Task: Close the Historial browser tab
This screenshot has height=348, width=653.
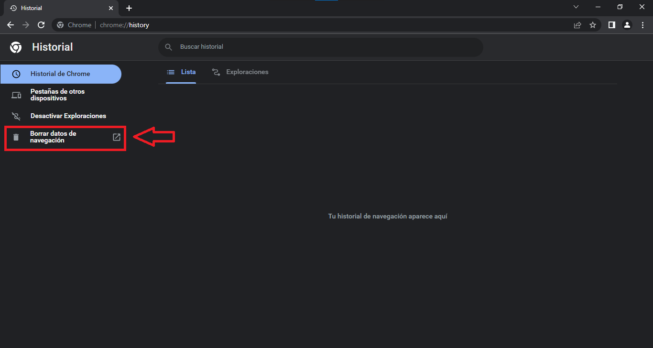Action: [x=111, y=8]
